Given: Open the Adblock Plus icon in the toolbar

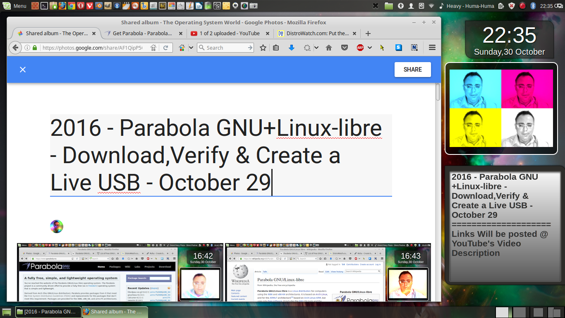Looking at the screenshot, I should click(359, 47).
